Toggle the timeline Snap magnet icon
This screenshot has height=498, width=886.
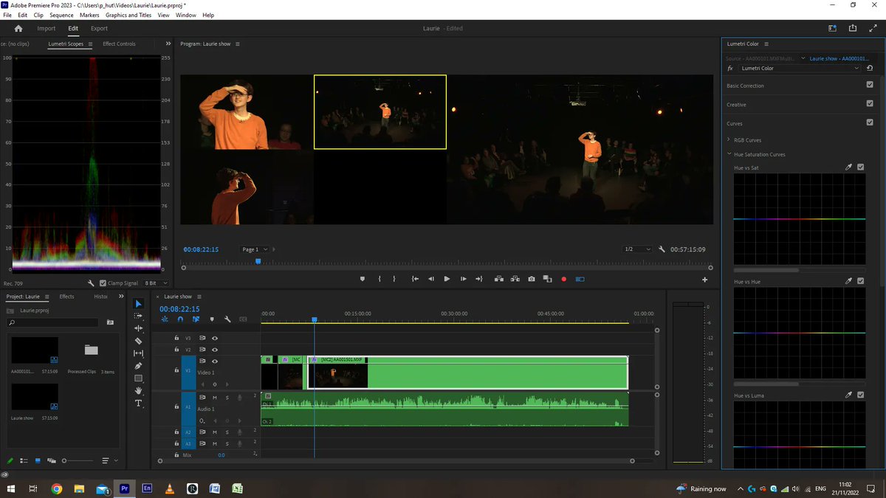point(180,319)
